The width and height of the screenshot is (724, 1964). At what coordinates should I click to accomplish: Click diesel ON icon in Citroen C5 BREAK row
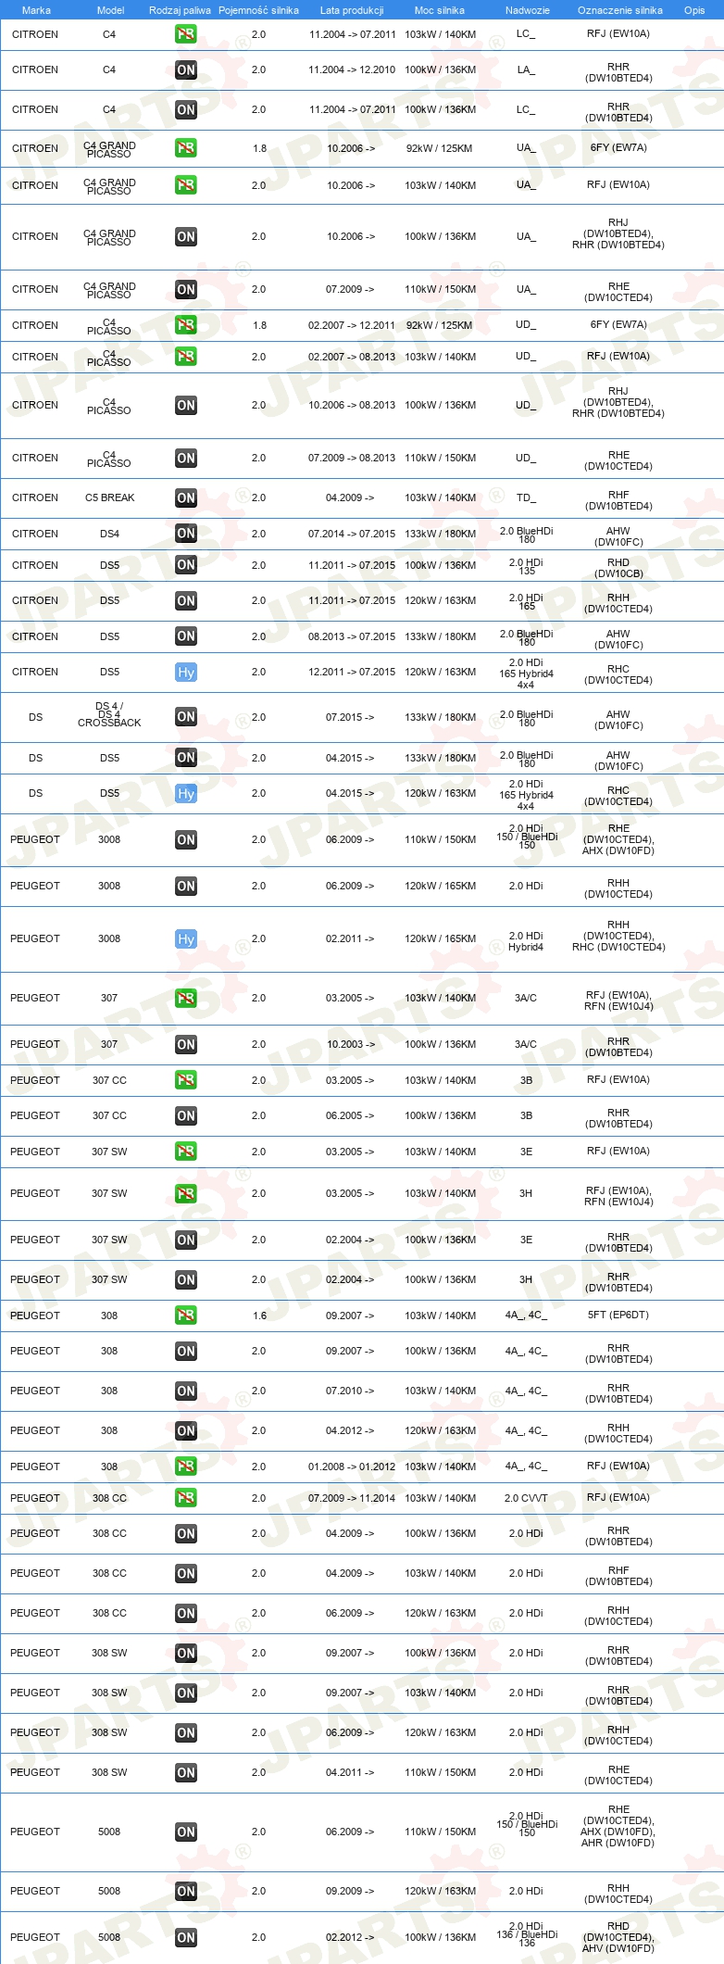coord(186,498)
